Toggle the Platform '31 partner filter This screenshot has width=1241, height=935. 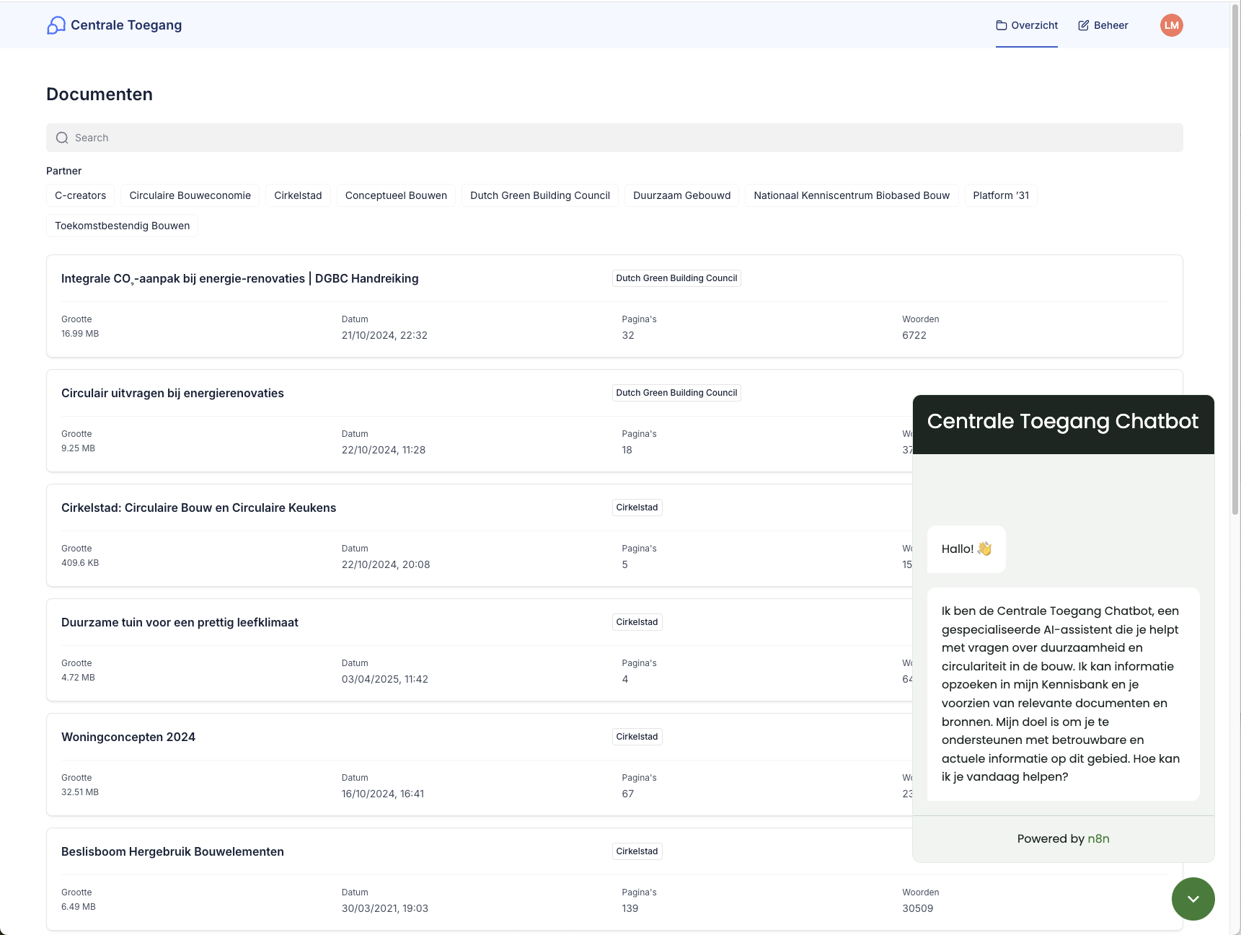point(1000,195)
